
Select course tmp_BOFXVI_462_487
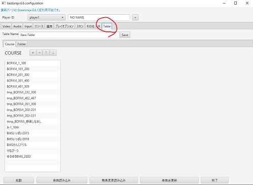coord(32,98)
